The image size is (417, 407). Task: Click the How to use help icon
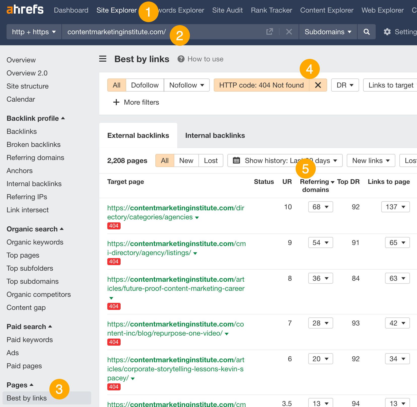pyautogui.click(x=181, y=59)
